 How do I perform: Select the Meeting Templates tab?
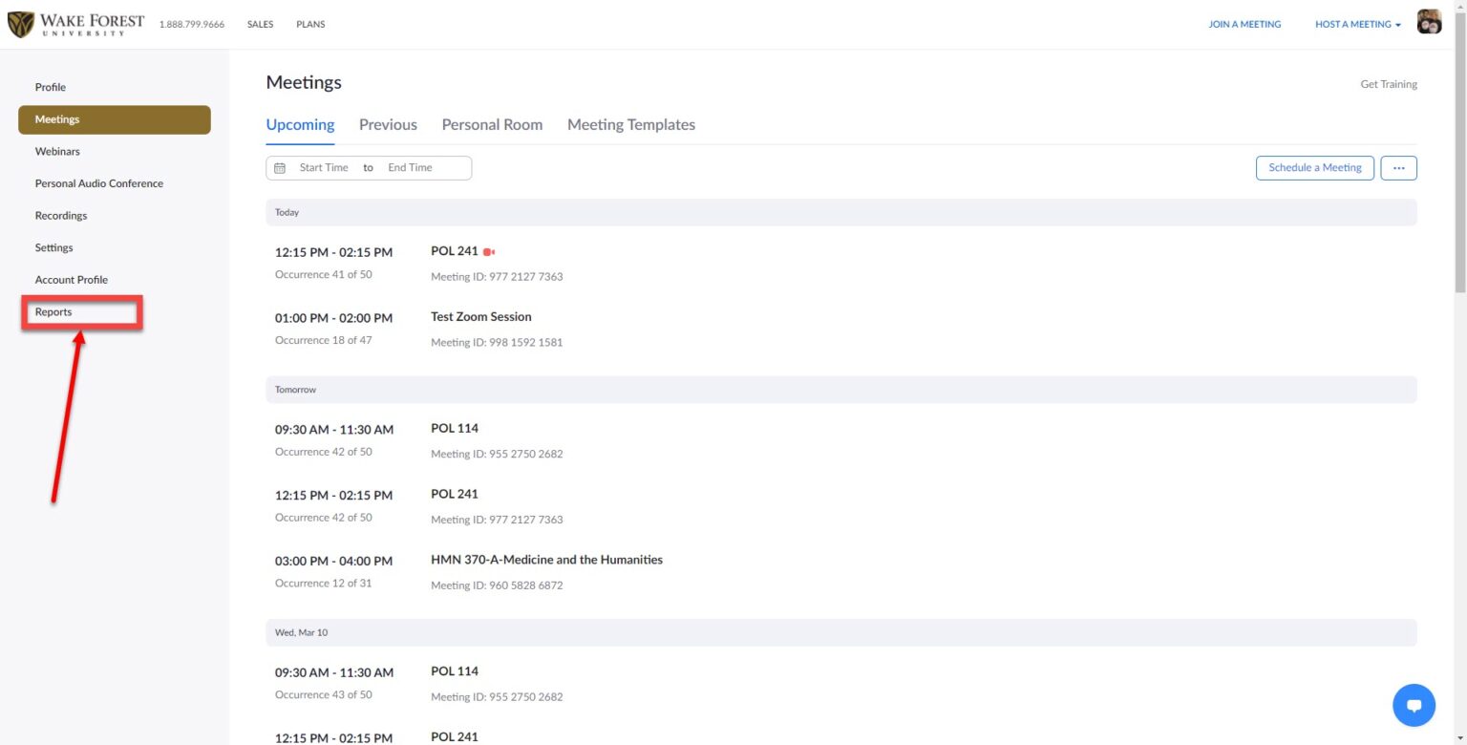630,124
